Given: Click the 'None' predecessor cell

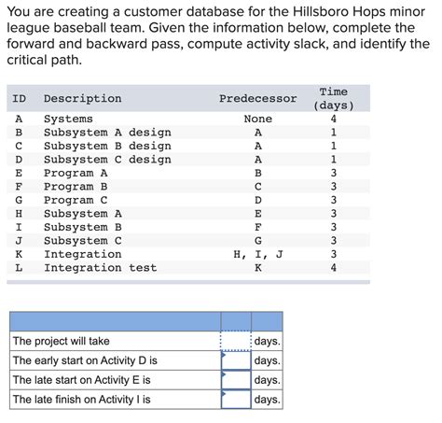Looking at the screenshot, I should coord(258,119).
